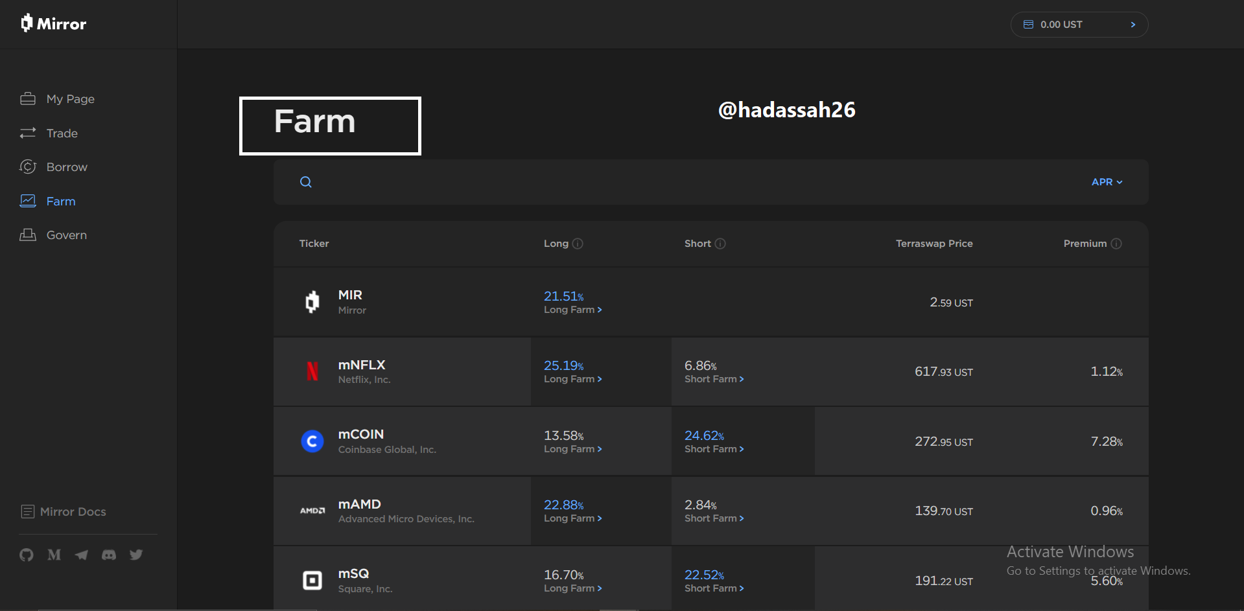Open the mNFLX Short Farm link
Screen dimensions: 1244x611
point(714,379)
